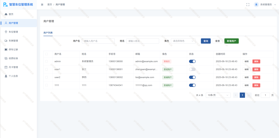
Task: Tick the select-all checkbox in table header
Action: [46, 54]
